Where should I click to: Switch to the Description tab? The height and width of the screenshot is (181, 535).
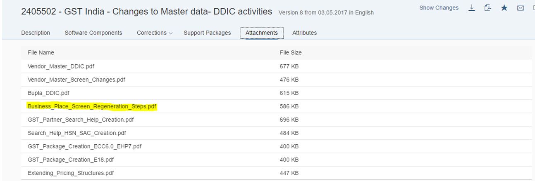coord(36,33)
